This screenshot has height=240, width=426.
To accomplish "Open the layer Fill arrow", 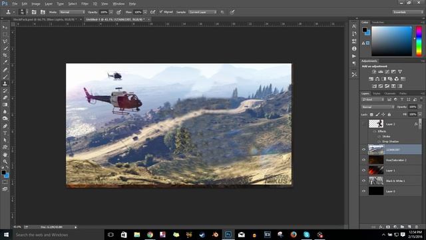I will pos(420,115).
